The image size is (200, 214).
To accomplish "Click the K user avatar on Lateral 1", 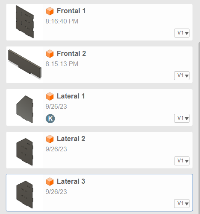I will (50, 119).
